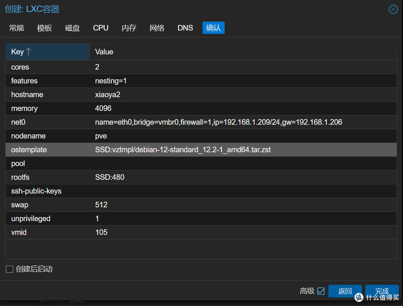Viewport: 403px width, 306px height.
Task: Select the net0 configuration row
Action: click(201, 122)
